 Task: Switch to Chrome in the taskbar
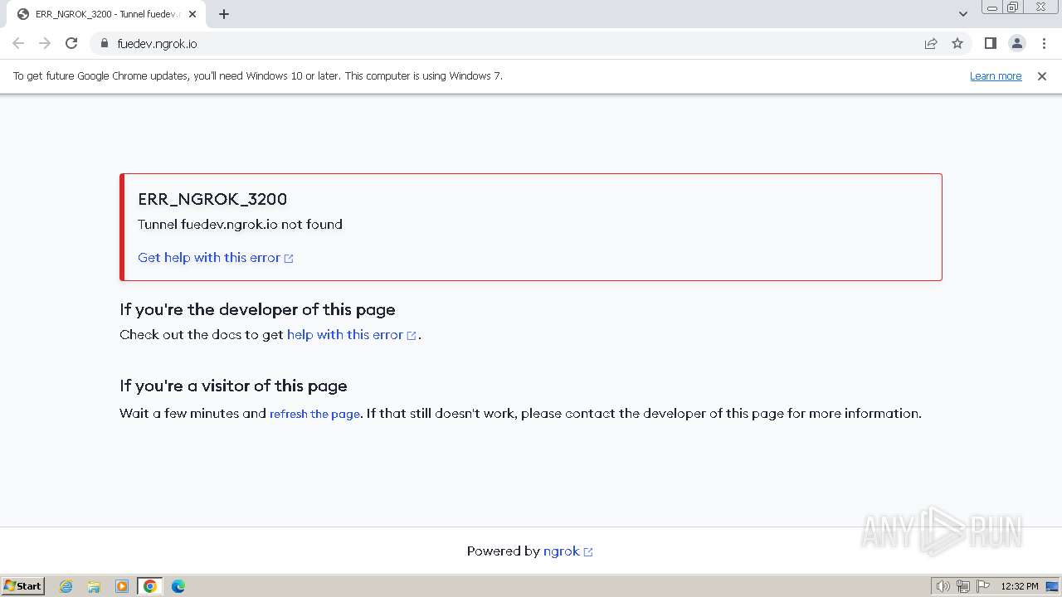(150, 586)
